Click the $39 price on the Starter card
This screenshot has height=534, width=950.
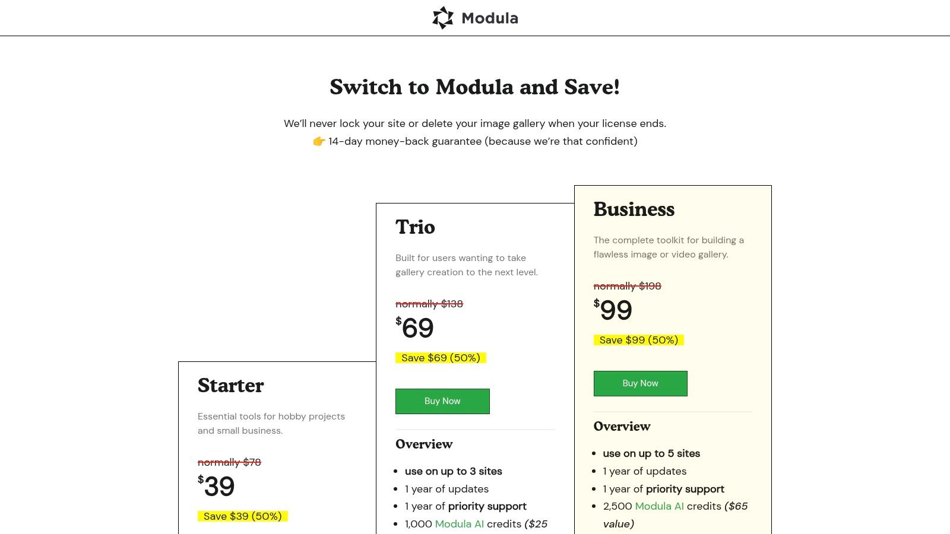pos(217,487)
